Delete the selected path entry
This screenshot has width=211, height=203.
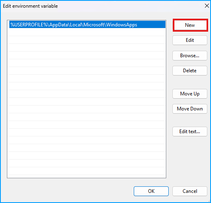[x=190, y=71]
